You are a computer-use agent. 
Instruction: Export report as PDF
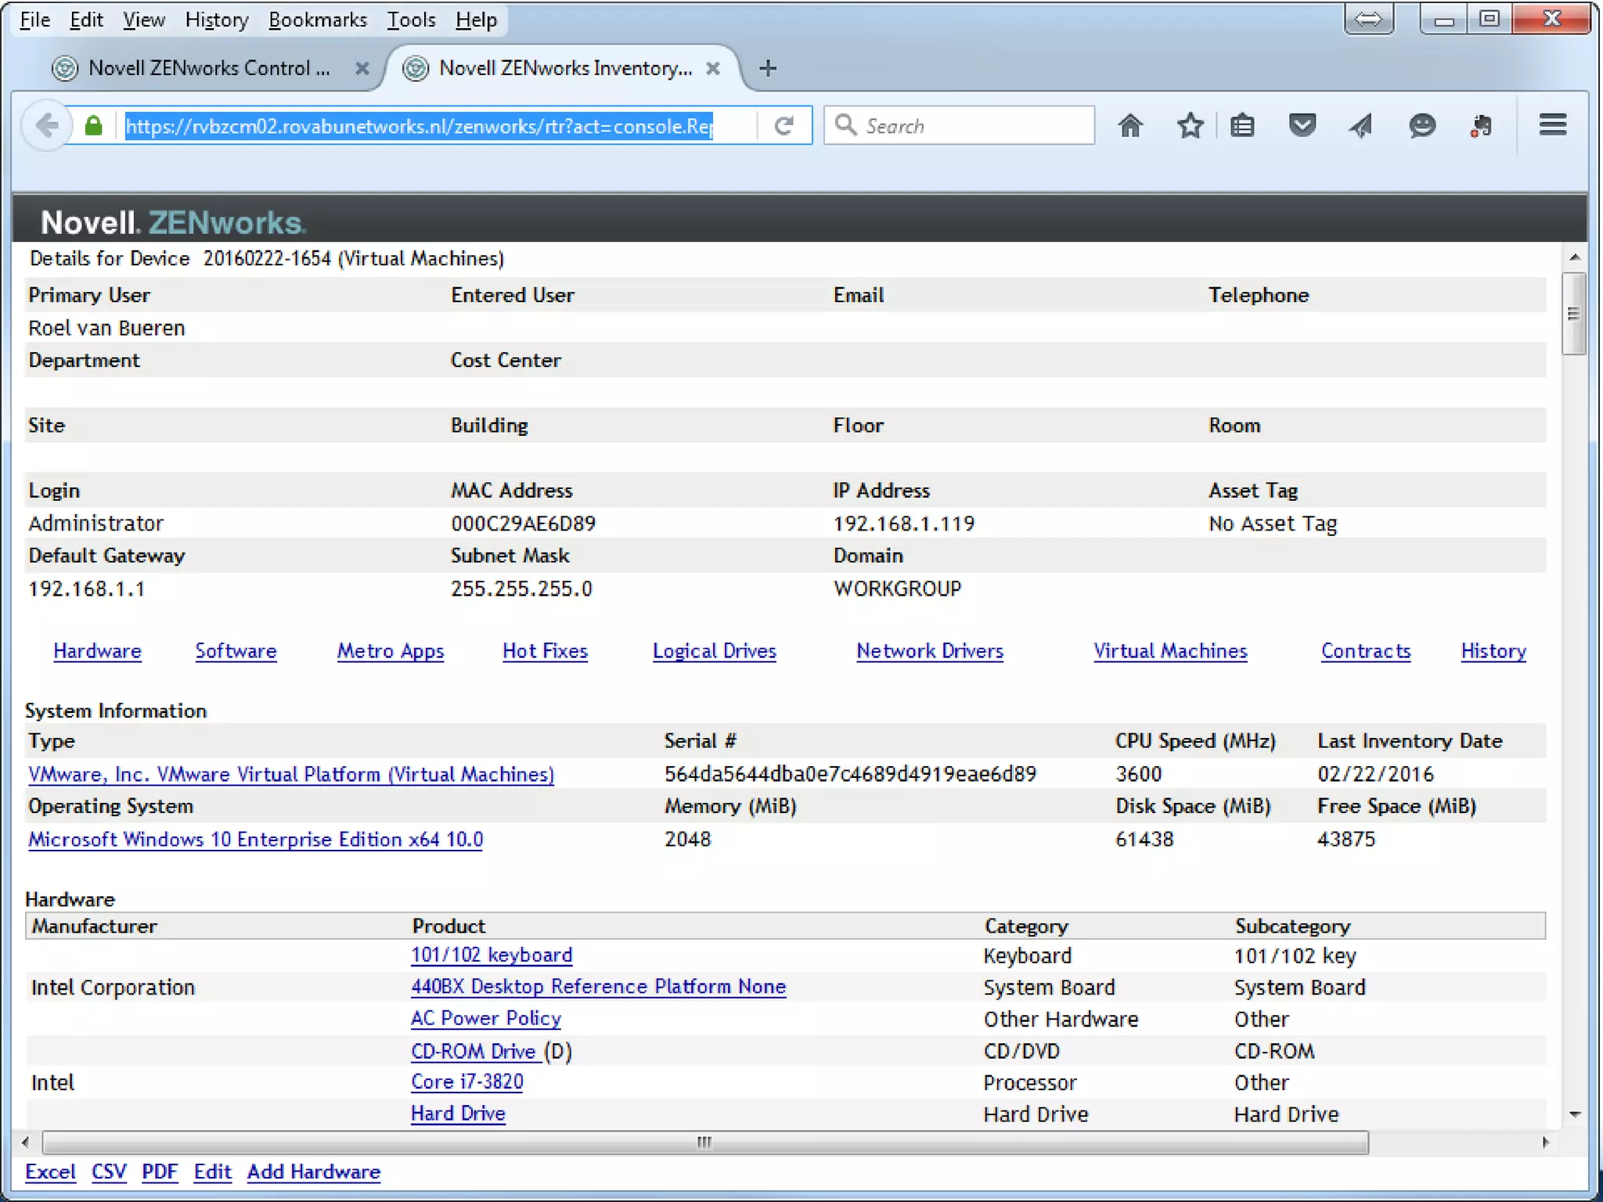pos(160,1171)
